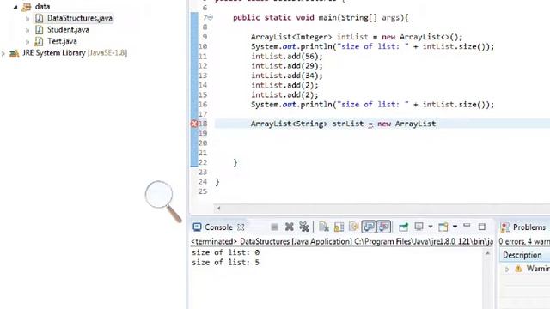
Task: Expand Student.java tree node
Action: [27, 31]
